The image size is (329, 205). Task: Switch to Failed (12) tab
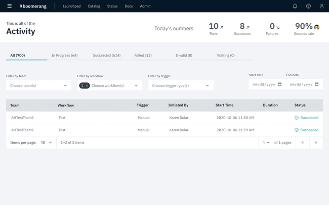(151, 56)
